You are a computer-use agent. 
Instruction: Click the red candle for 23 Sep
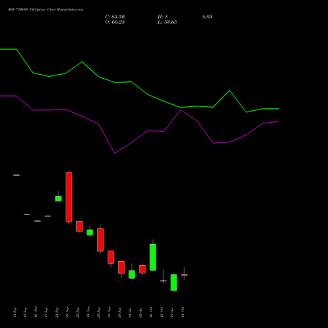click(x=79, y=226)
